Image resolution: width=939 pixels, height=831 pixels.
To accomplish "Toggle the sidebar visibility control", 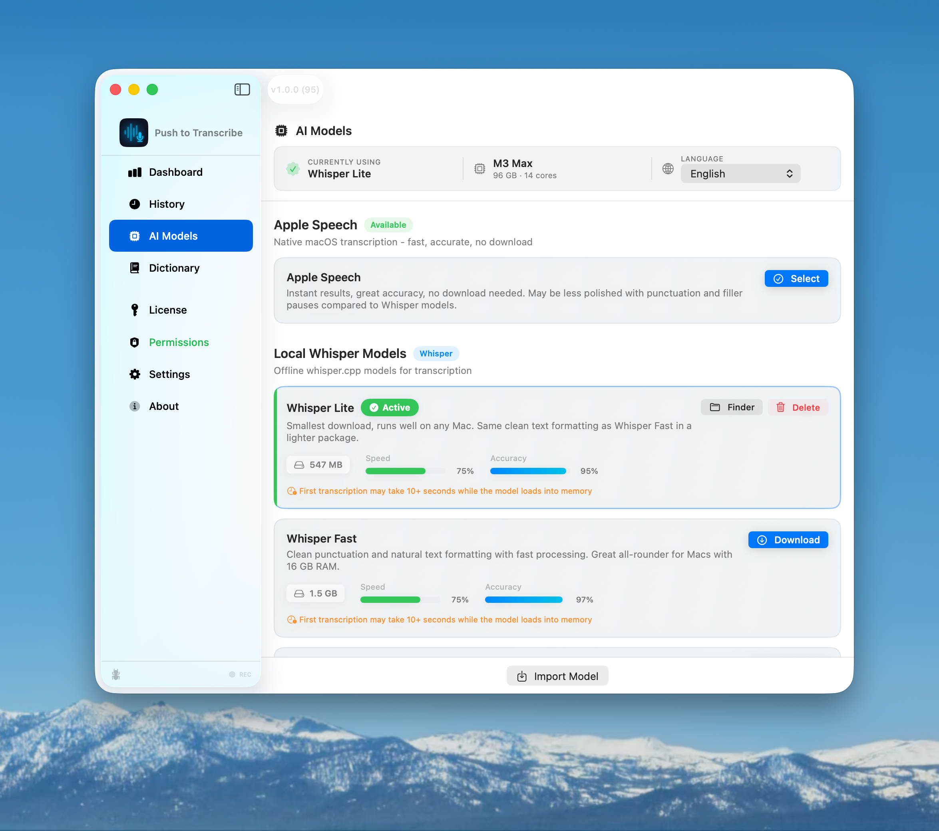I will coord(242,89).
